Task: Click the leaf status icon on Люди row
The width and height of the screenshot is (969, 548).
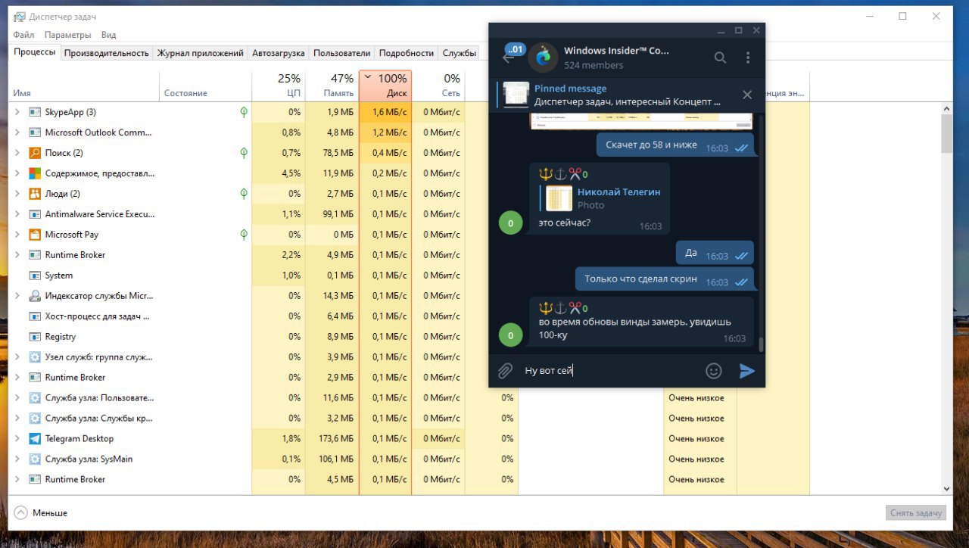Action: (244, 194)
